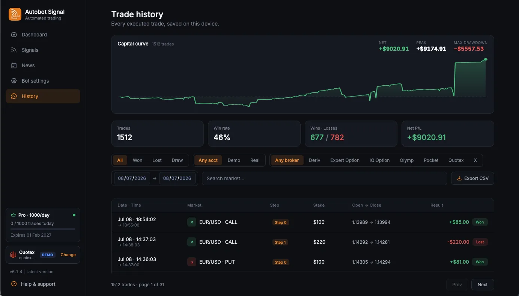Click the Export CSV button
The height and width of the screenshot is (296, 519).
(x=472, y=178)
